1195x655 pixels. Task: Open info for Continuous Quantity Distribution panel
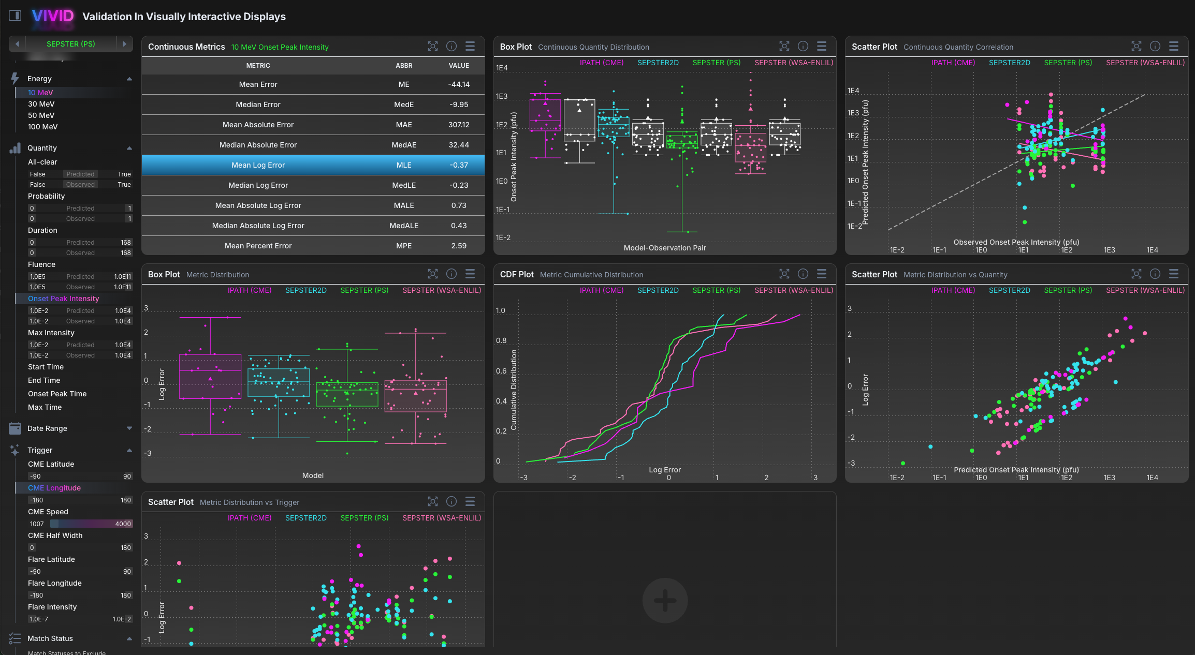803,46
